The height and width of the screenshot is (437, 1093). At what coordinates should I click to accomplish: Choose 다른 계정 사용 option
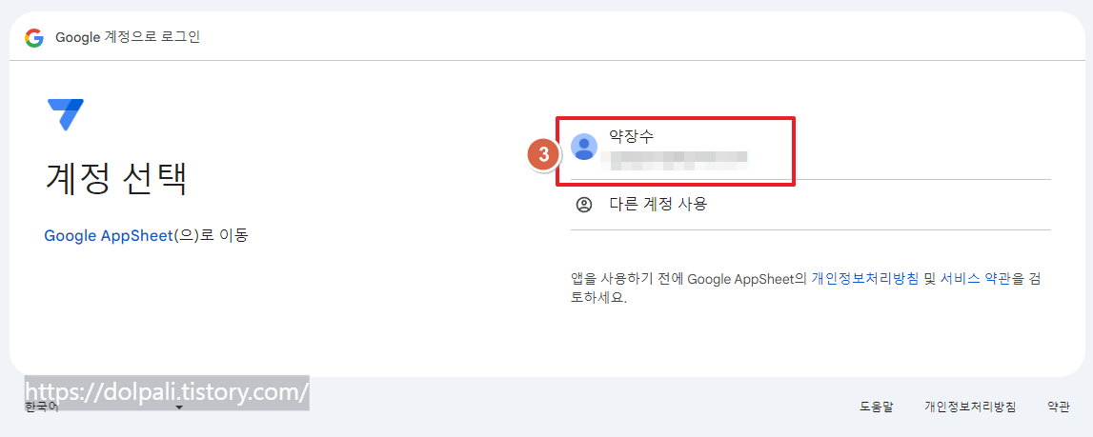pyautogui.click(x=810, y=205)
